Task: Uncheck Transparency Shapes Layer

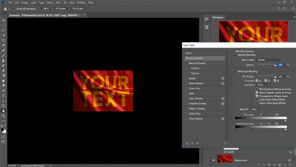Action: (257, 96)
